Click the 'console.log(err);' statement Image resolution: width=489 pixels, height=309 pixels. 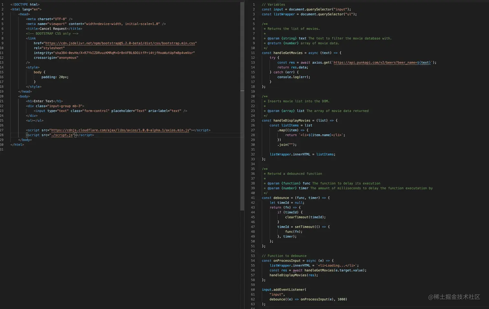click(x=294, y=77)
